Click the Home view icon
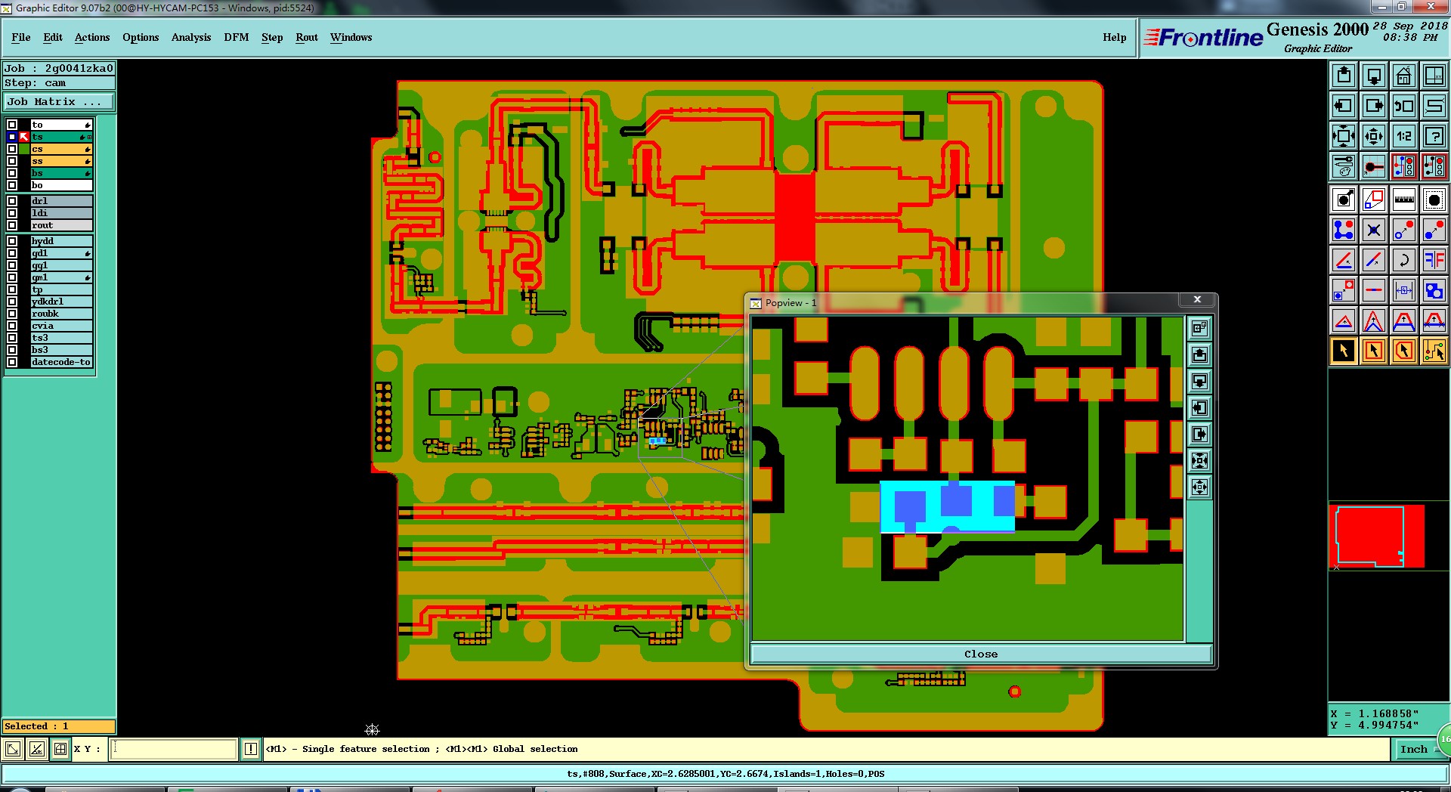 coord(1404,76)
